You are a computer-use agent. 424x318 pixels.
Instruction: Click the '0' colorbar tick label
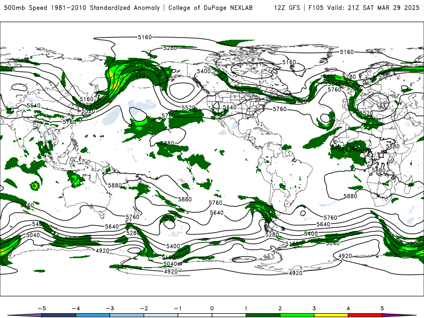(x=212, y=308)
